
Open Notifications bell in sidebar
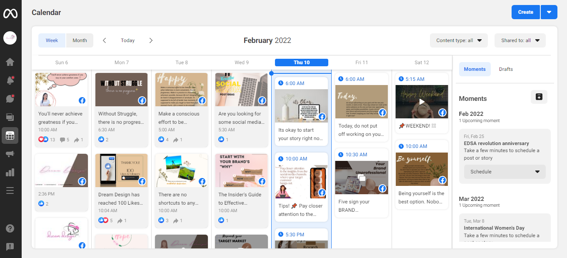(x=10, y=80)
